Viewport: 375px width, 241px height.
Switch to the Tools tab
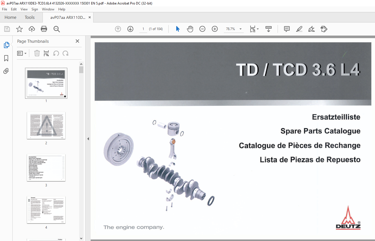30,17
